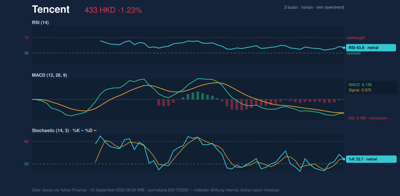
Task: Click the RSI axis value 30
Action: [x=26, y=53]
